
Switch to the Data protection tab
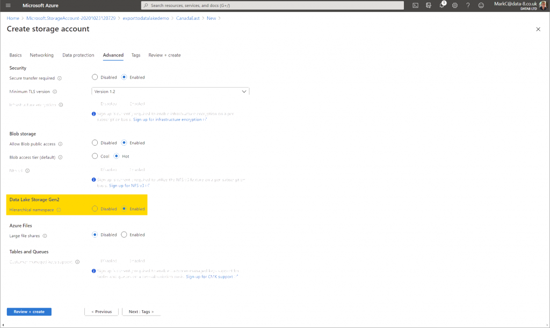(78, 55)
